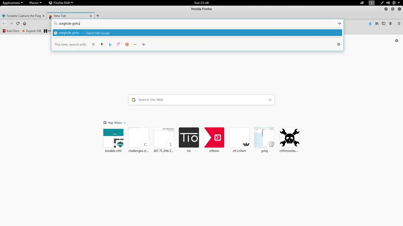The height and width of the screenshot is (226, 403).
Task: Open search settings gear in URL dropdown
Action: coord(339,44)
